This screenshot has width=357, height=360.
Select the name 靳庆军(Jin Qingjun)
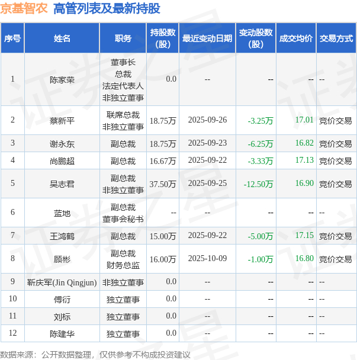coord(62,282)
